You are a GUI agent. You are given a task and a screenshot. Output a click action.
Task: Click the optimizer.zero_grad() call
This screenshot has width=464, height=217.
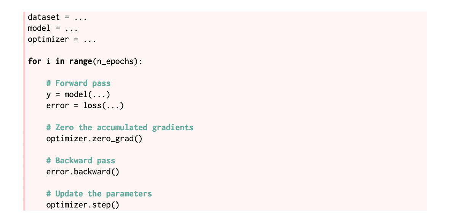94,139
